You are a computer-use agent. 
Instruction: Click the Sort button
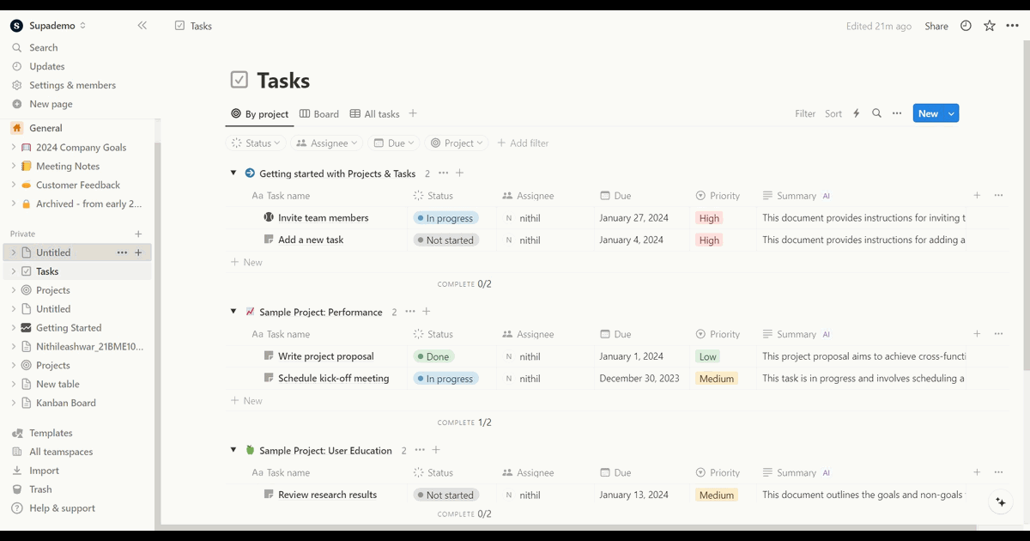click(833, 114)
